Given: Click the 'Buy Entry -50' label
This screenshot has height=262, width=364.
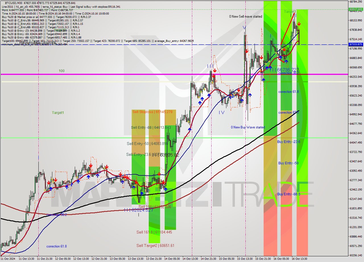Looking at the screenshot, I should click(288, 163).
